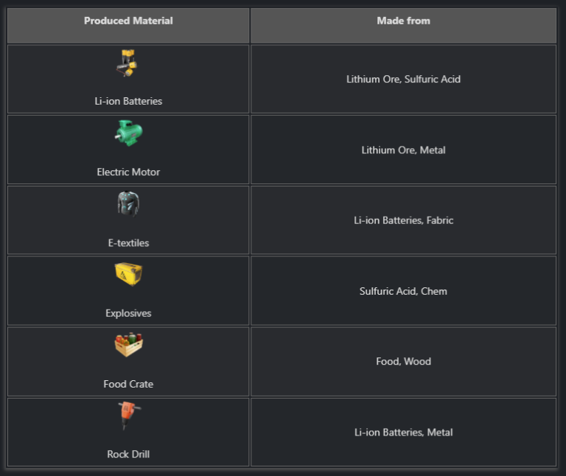Click the Food, Wood ingredients cell

point(403,361)
